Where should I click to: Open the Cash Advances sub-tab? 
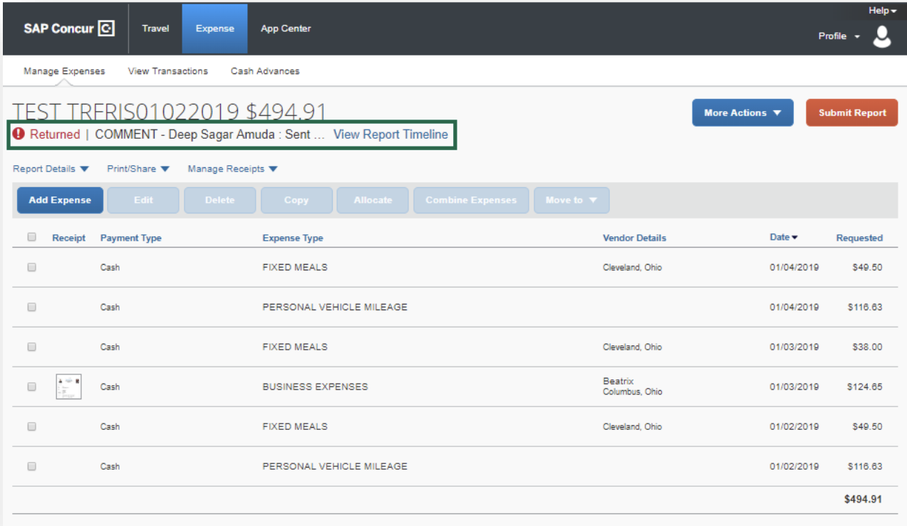click(x=265, y=71)
